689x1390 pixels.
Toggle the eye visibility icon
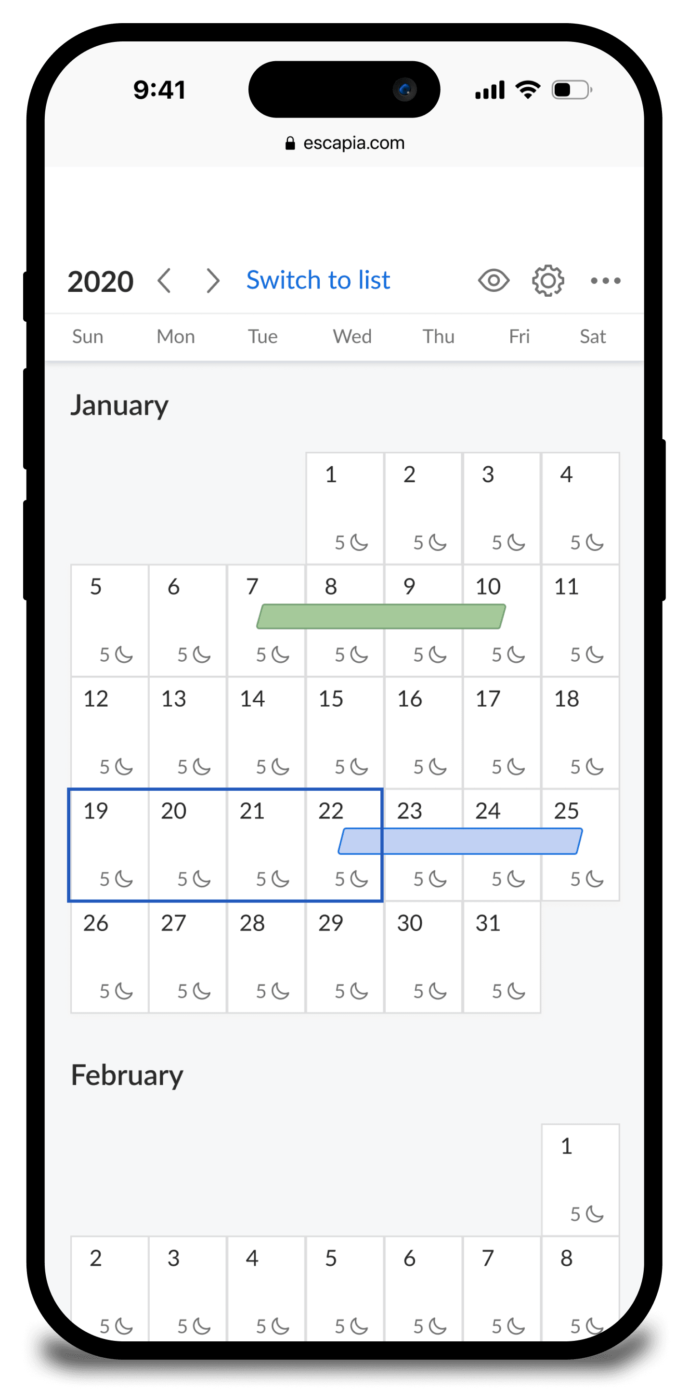point(493,281)
